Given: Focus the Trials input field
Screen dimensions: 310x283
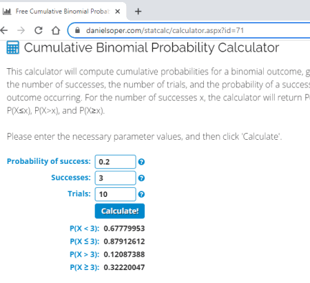Looking at the screenshot, I should tap(115, 194).
